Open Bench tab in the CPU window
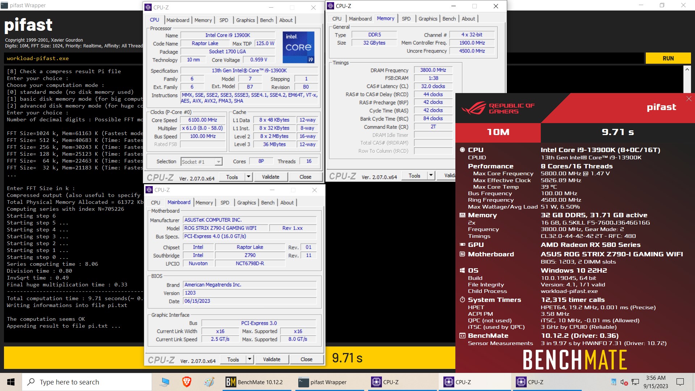This screenshot has width=695, height=391. (x=267, y=20)
